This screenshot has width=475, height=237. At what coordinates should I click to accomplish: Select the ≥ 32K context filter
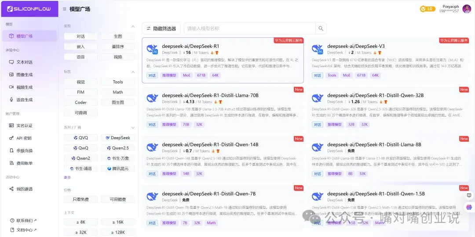(80, 233)
